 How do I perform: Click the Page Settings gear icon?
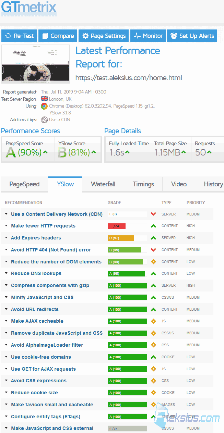(x=85, y=36)
